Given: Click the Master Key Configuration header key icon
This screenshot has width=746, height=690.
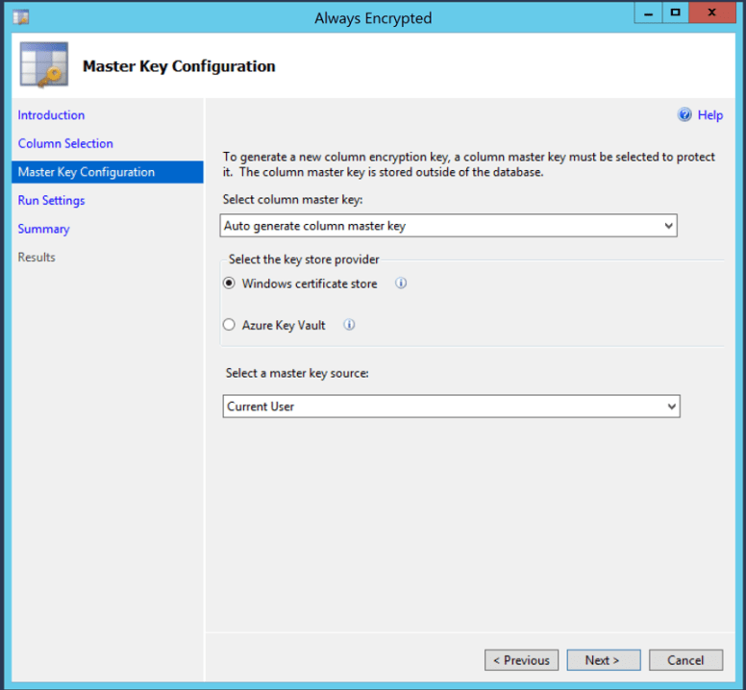Looking at the screenshot, I should click(44, 66).
